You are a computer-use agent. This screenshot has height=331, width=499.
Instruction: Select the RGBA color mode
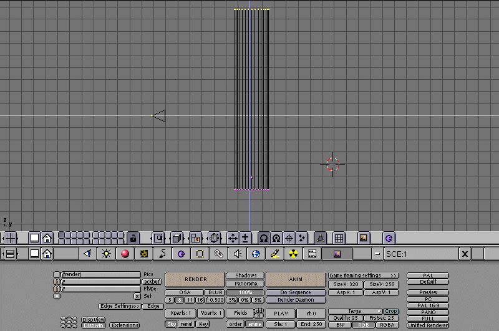[387, 325]
